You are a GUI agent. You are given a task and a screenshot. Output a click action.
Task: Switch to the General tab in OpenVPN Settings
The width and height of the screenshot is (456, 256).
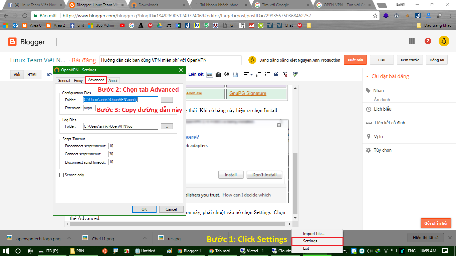point(64,81)
